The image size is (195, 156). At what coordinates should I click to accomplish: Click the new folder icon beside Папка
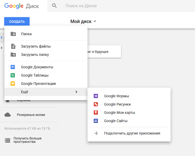[x=13, y=34]
